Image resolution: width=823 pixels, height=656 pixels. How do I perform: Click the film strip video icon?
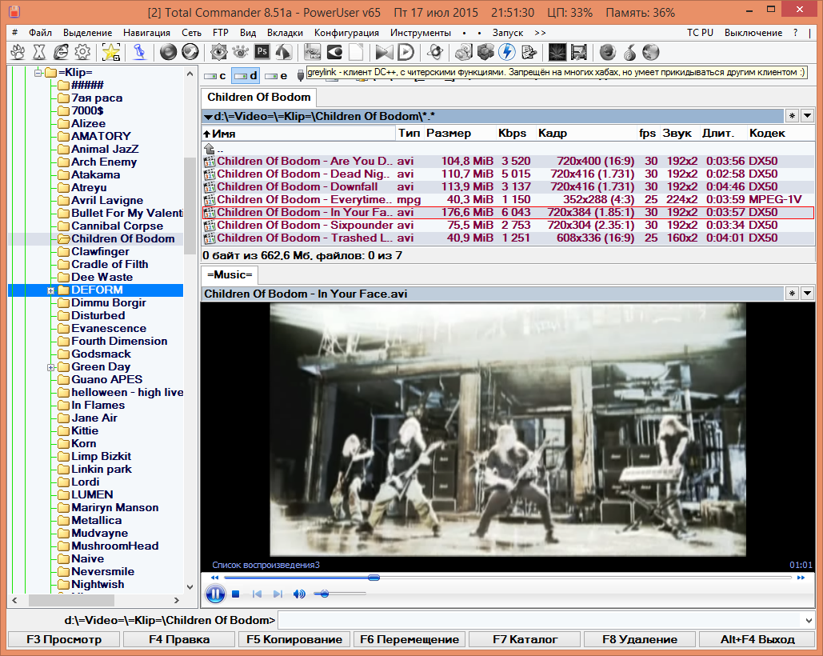coord(578,52)
